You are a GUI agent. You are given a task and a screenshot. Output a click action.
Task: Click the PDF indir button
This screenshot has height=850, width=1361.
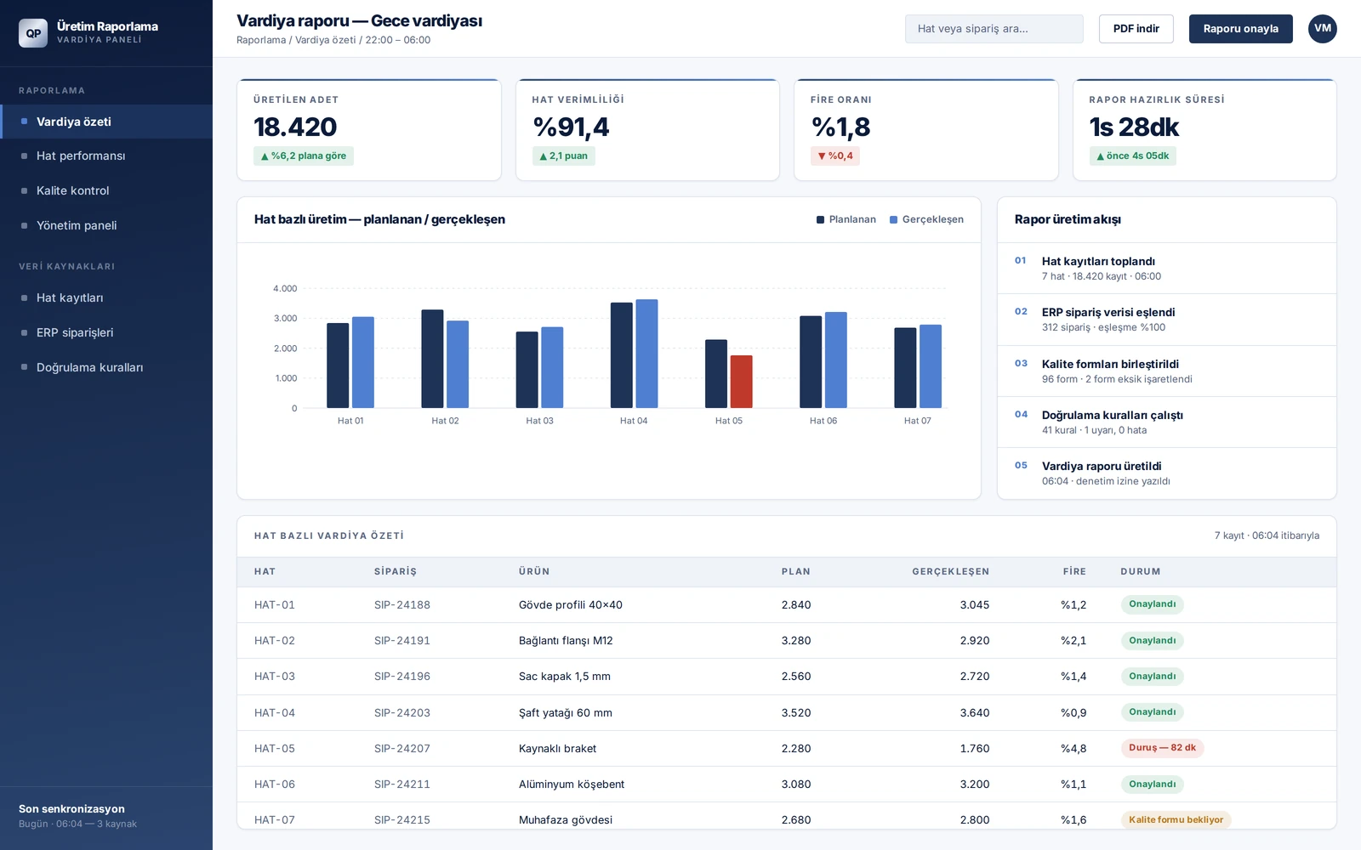(1136, 29)
